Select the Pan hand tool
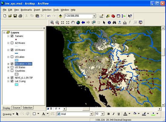 tap(73, 22)
